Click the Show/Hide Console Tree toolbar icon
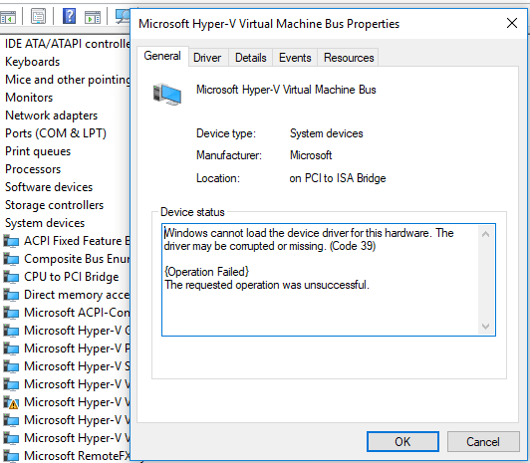This screenshot has width=530, height=463. click(x=8, y=17)
